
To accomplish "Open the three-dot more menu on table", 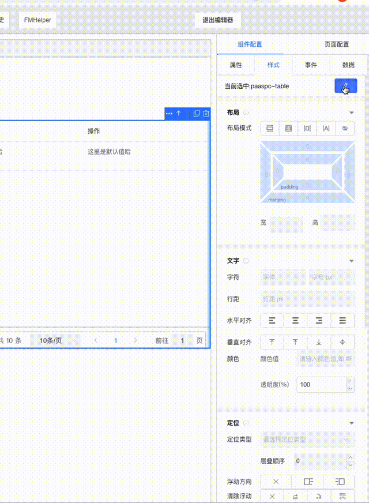I will [x=169, y=114].
